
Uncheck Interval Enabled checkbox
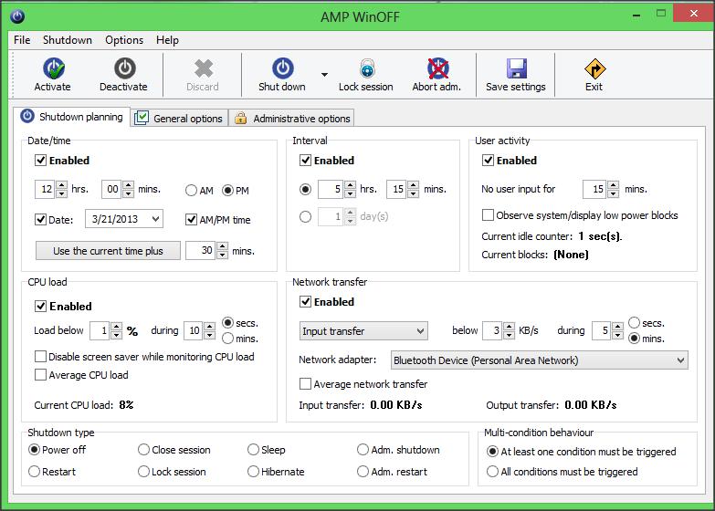click(305, 160)
